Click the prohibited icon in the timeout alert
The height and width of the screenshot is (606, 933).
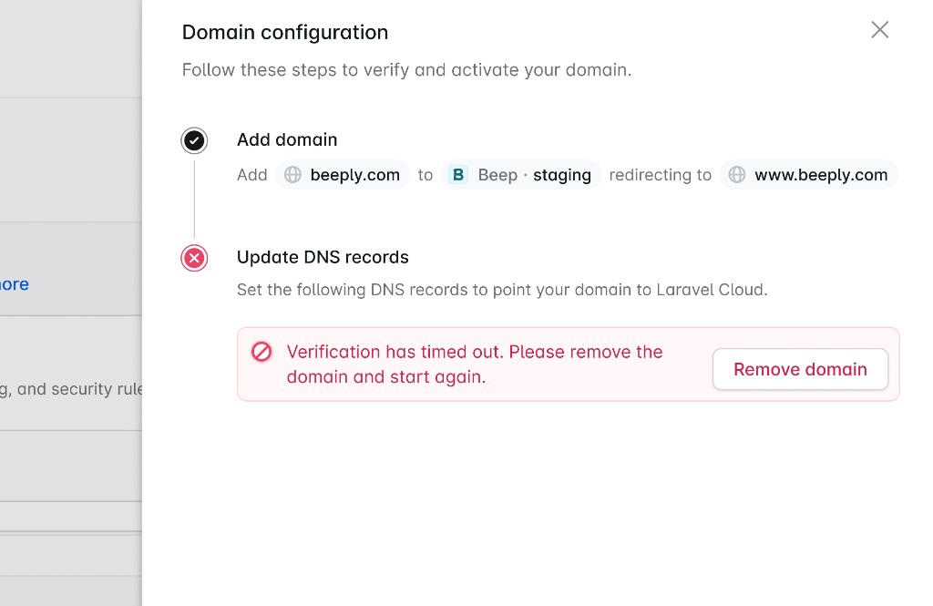[261, 352]
